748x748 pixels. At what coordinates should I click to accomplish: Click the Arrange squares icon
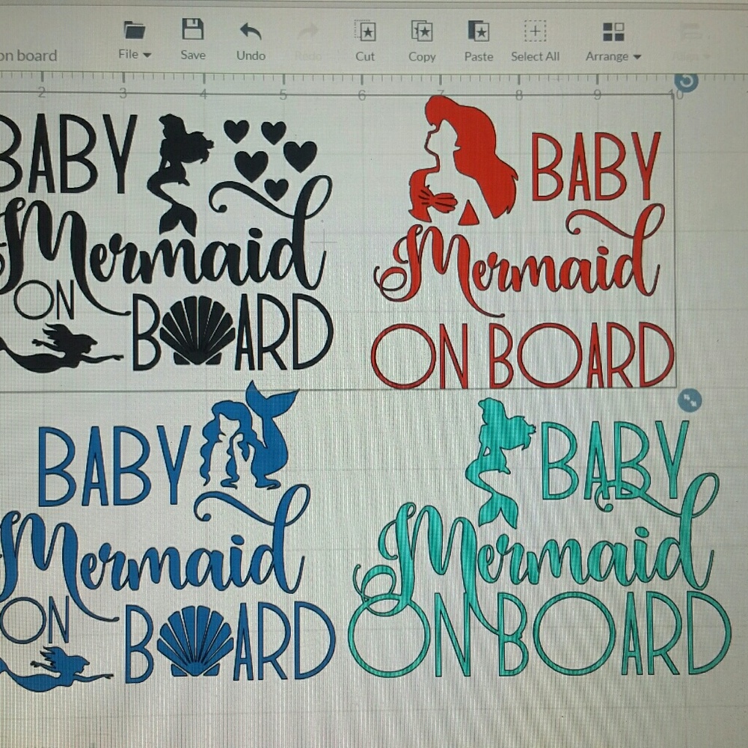coord(613,32)
